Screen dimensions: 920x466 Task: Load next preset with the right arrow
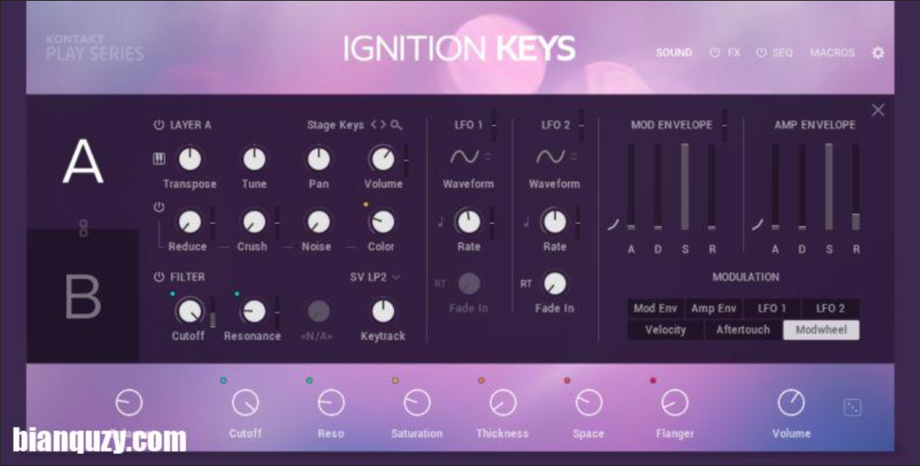coord(383,125)
